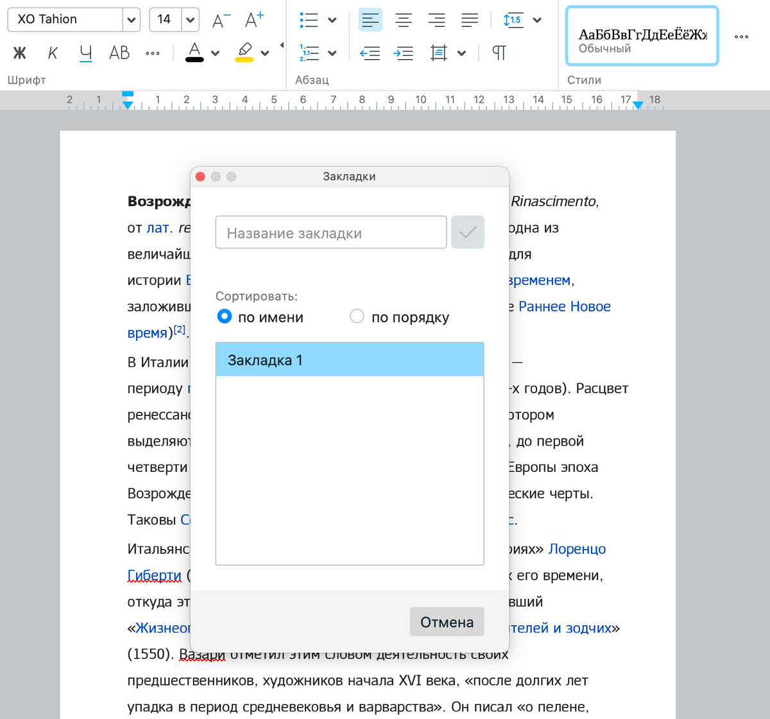Viewport: 770px width, 719px height.
Task: Justify the paragraph text
Action: (470, 20)
